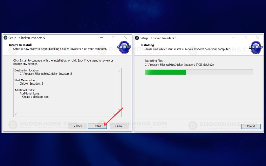Click the disabled maximize button in Installing window
Viewport: 266px width, 166px height.
[x=245, y=38]
